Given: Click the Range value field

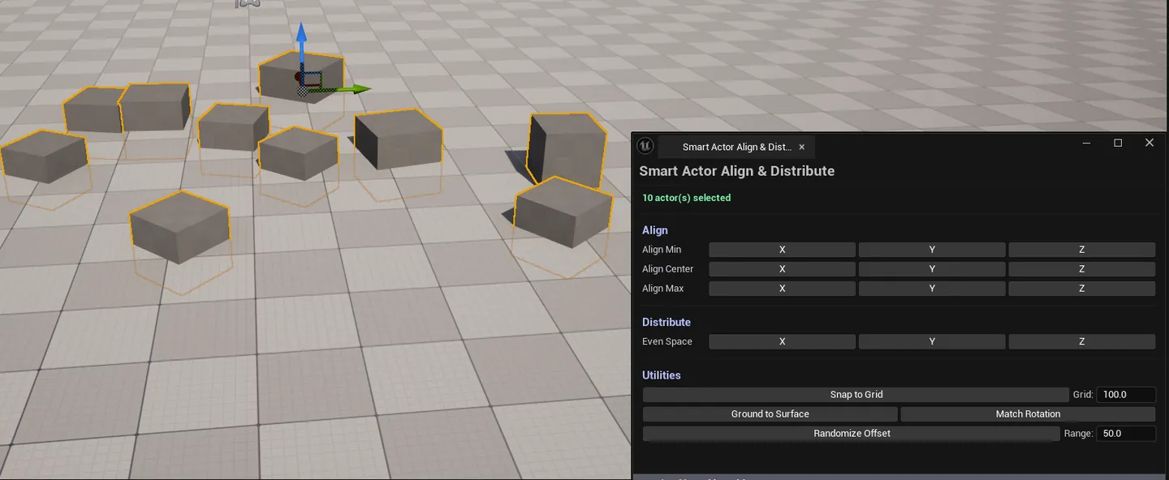Looking at the screenshot, I should tap(1126, 434).
